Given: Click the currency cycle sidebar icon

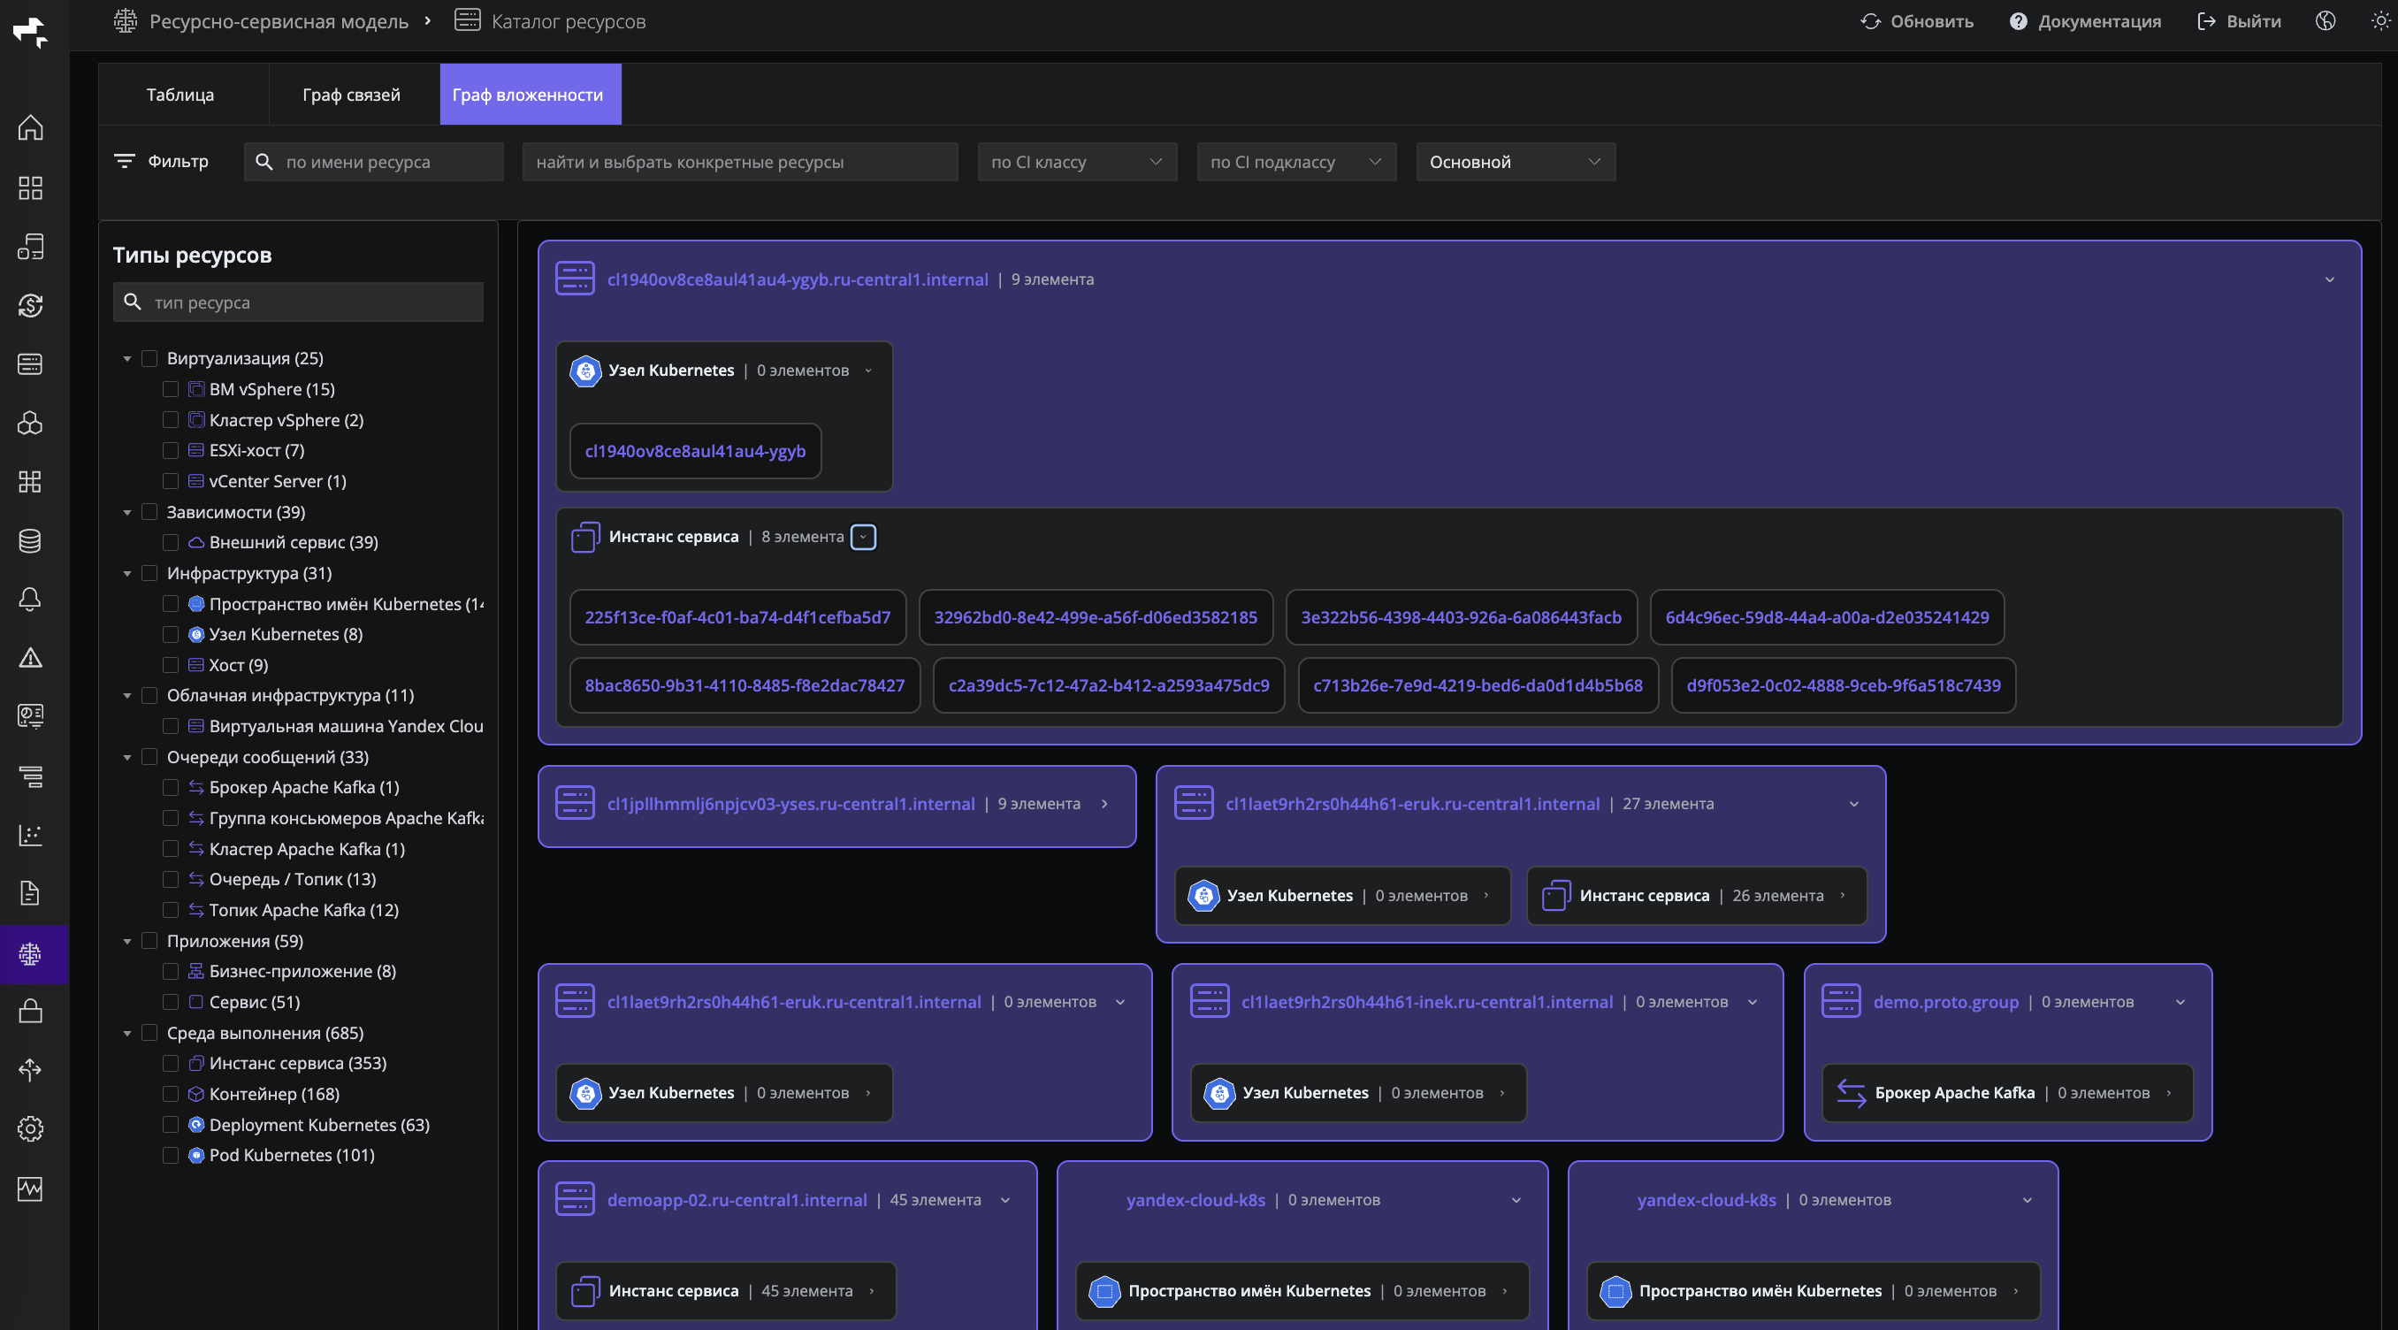Looking at the screenshot, I should [x=31, y=305].
